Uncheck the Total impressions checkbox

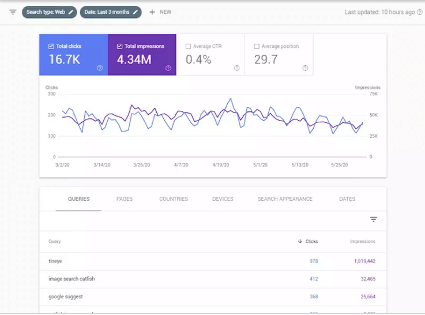point(119,46)
